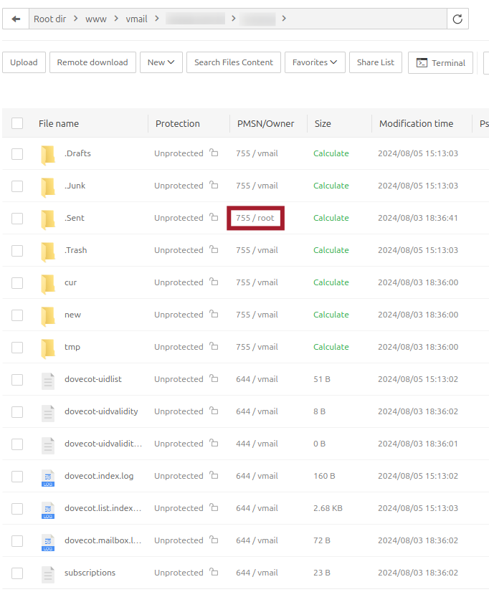Click the dovecot-uidlist file icon
The image size is (489, 592).
pos(48,380)
